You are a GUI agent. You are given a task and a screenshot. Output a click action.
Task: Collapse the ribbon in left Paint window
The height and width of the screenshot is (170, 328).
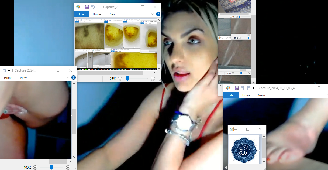click(68, 77)
